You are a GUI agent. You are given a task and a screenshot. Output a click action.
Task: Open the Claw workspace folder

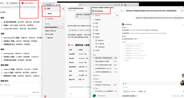pos(95,88)
